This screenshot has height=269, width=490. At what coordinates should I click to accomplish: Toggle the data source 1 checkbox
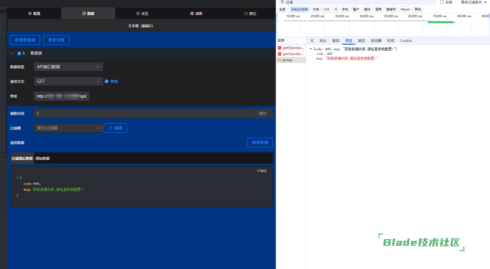click(x=19, y=53)
